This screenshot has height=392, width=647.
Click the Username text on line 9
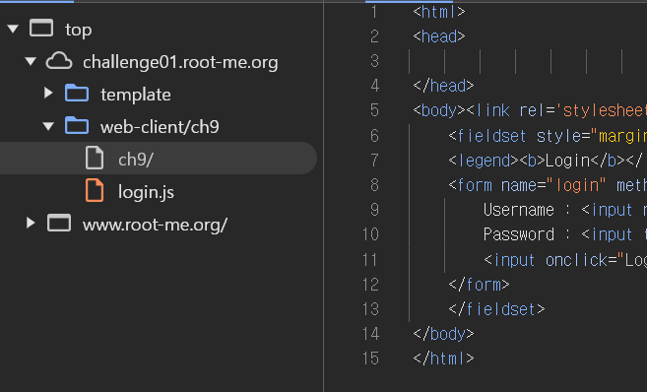(x=519, y=210)
